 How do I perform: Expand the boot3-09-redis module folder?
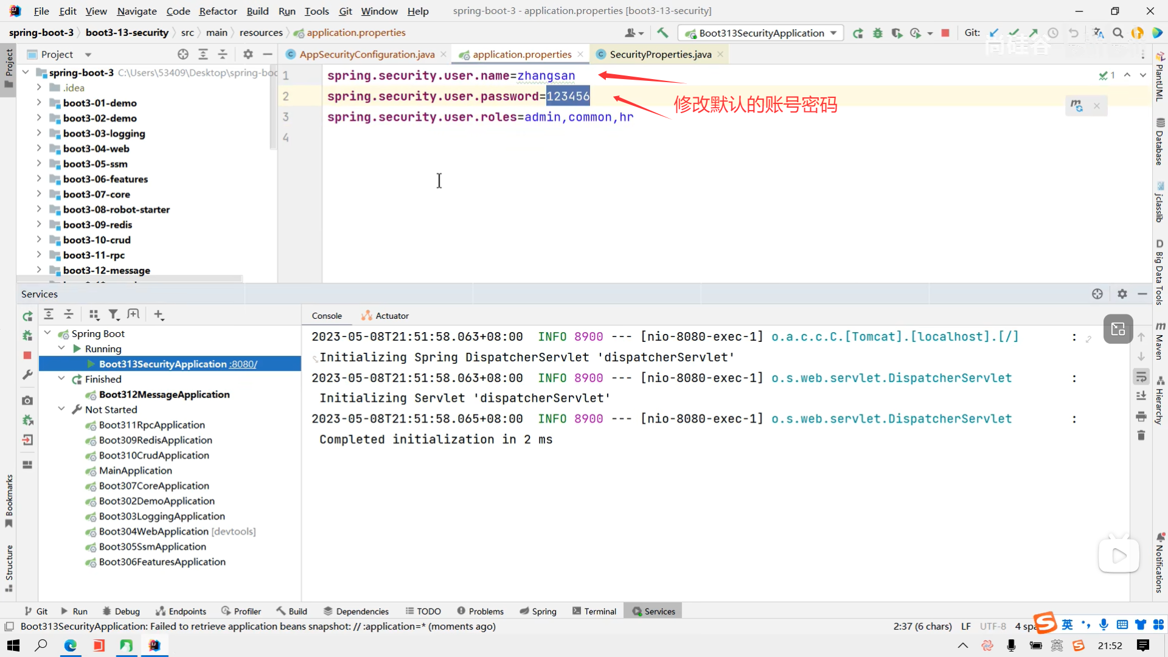pyautogui.click(x=39, y=224)
